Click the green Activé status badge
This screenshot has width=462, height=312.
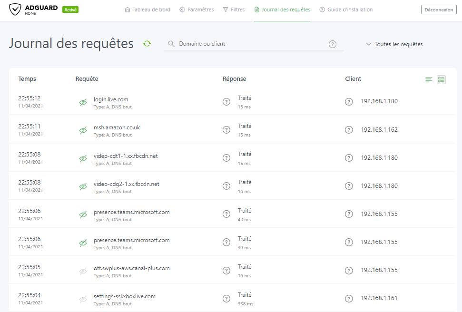point(70,10)
